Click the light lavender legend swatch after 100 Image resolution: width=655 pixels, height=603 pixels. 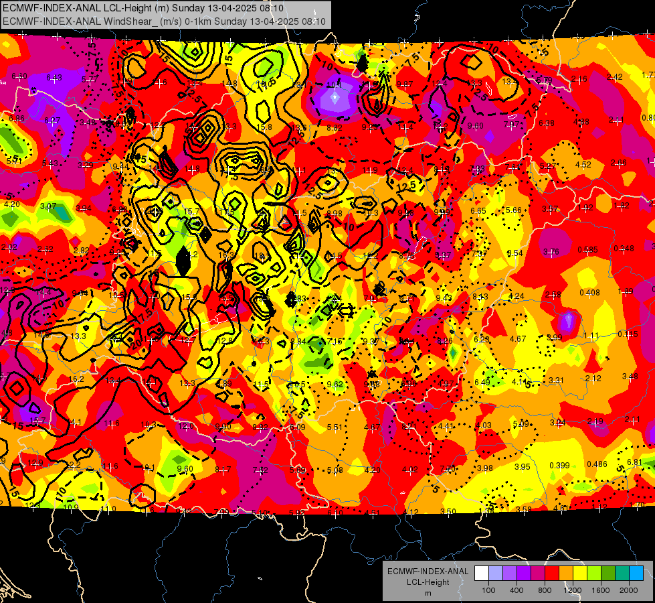[496, 574]
